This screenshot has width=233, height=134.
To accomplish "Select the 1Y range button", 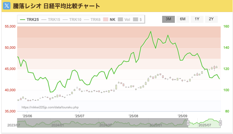I will [197, 19].
